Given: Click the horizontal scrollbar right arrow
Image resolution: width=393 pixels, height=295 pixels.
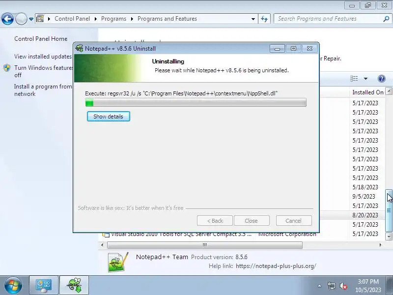Looking at the screenshot, I should (x=380, y=245).
